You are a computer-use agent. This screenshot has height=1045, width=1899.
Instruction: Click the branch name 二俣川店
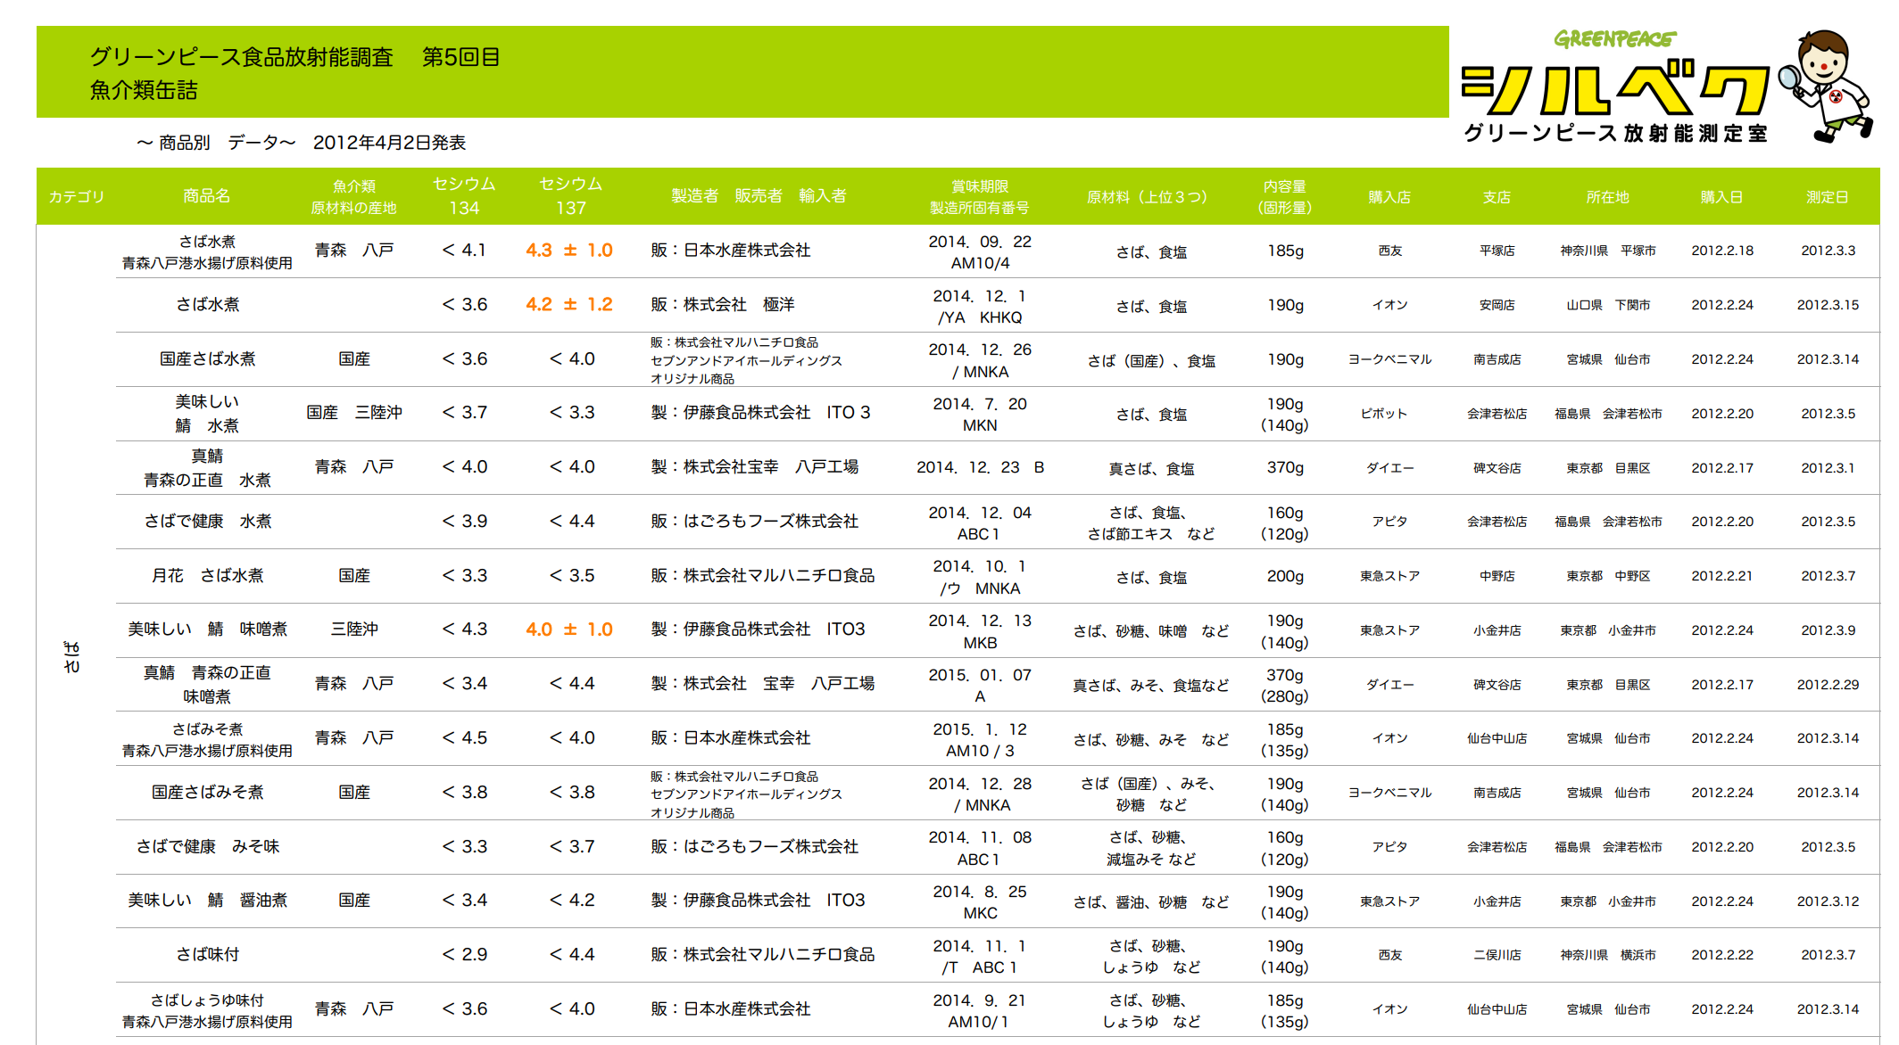[1497, 955]
